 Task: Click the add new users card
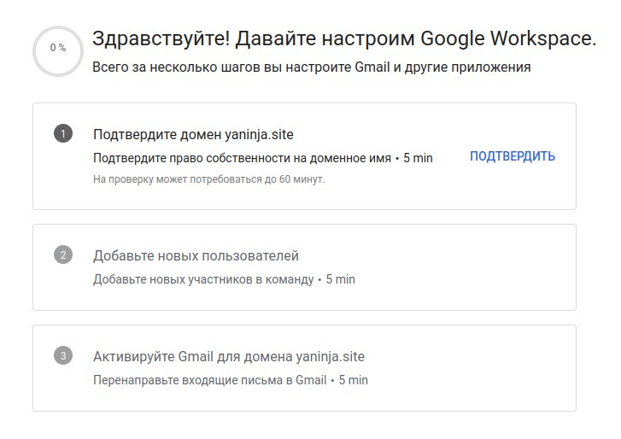304,267
